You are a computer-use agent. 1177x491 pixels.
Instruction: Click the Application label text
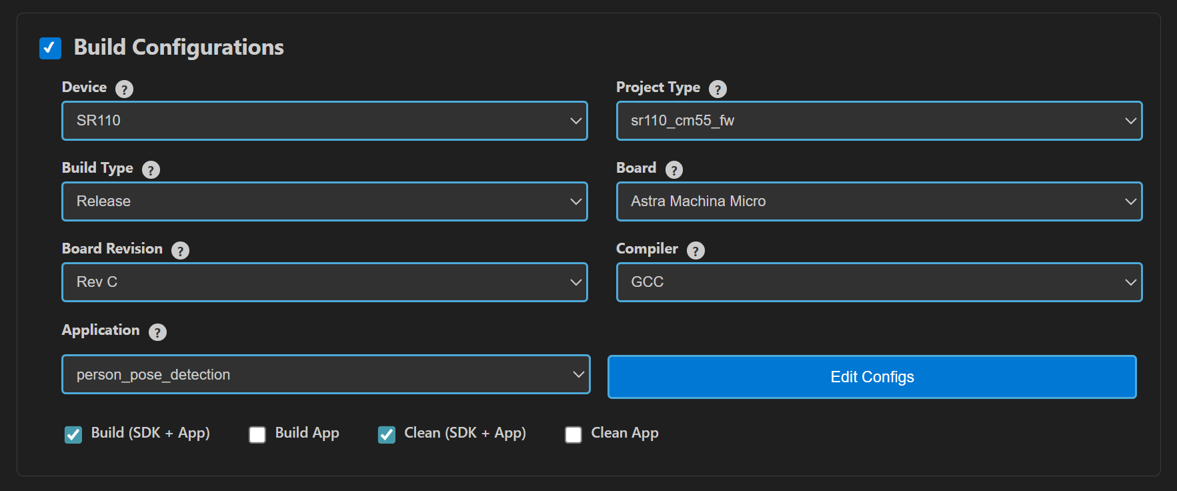click(x=101, y=330)
